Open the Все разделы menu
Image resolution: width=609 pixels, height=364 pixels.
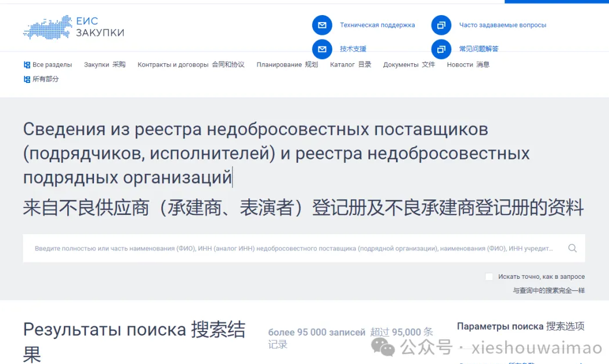tap(52, 65)
